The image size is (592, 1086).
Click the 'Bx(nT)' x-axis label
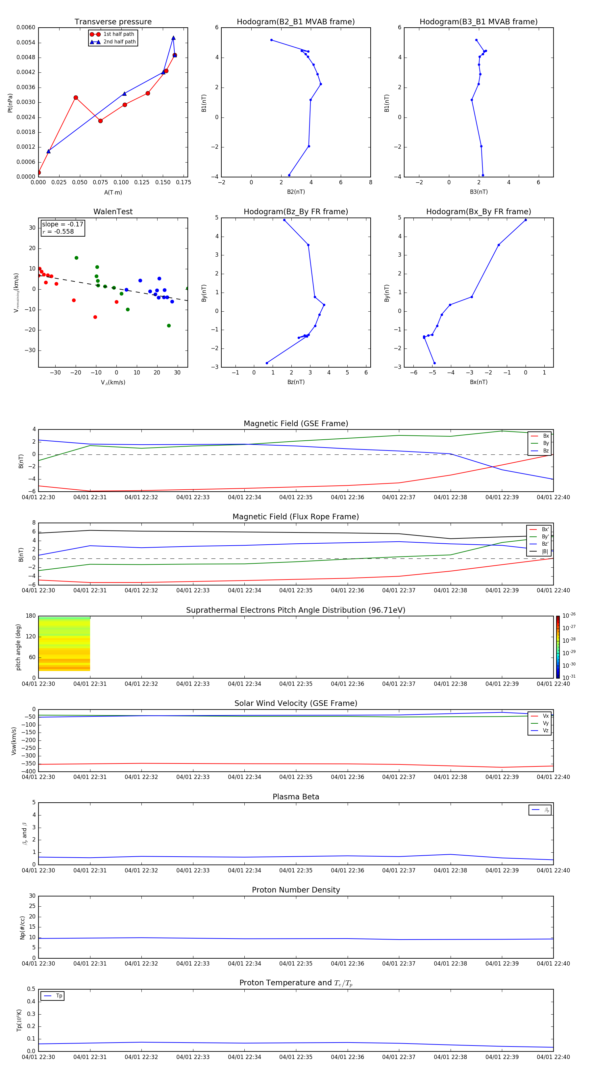pyautogui.click(x=479, y=382)
